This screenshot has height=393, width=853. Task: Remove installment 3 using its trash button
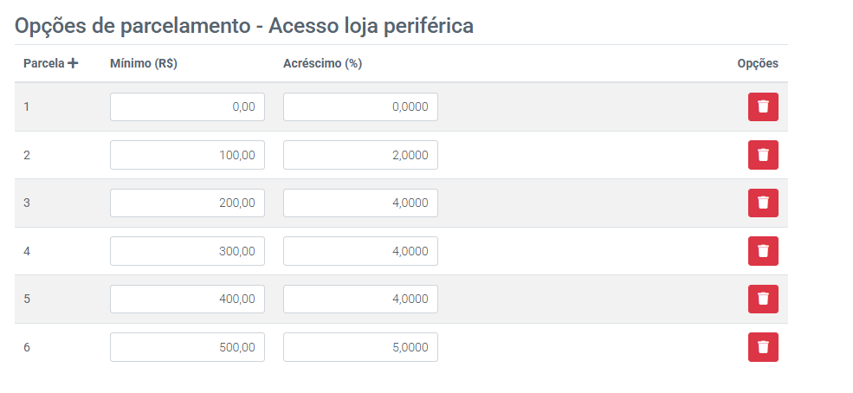(763, 203)
